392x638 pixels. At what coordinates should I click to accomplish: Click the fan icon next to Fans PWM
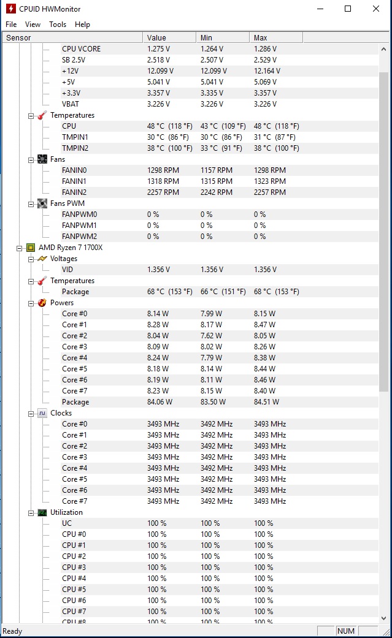[42, 203]
